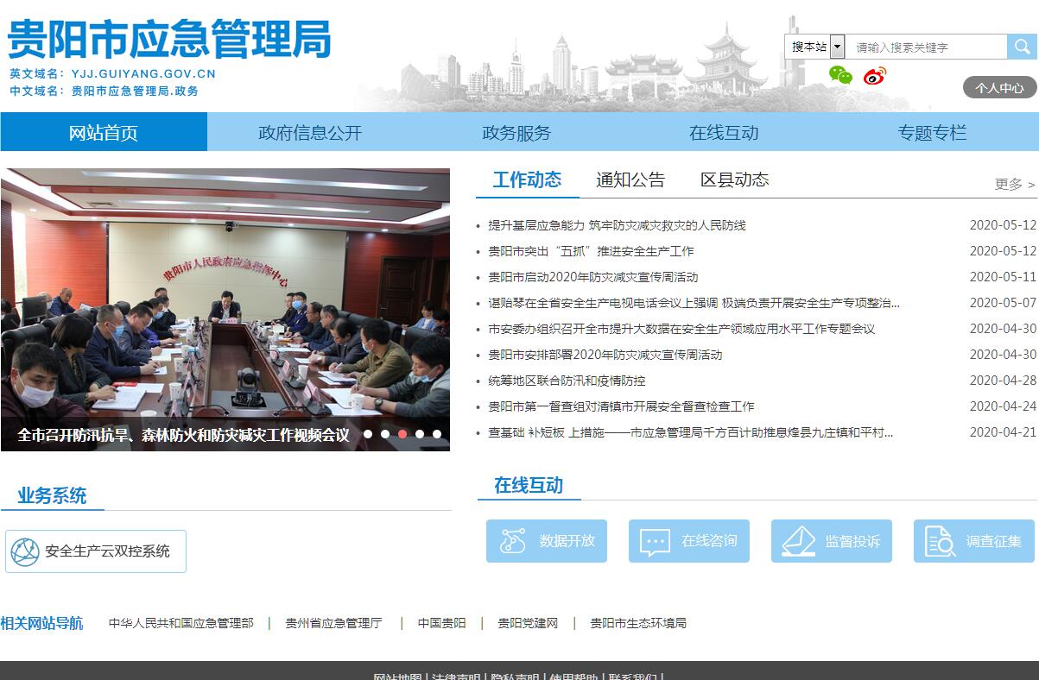This screenshot has width=1039, height=680.
Task: Click the 个人中心 button
Action: (x=999, y=87)
